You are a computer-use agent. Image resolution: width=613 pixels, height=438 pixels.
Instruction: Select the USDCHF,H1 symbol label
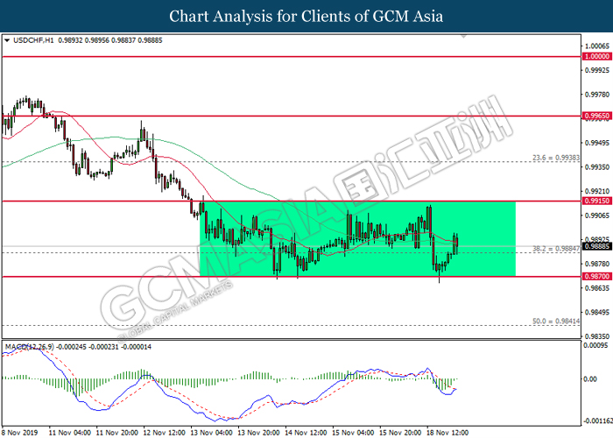click(33, 40)
